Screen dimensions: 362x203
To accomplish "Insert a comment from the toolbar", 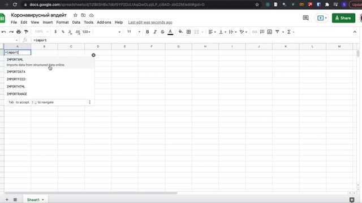I will [262, 32].
